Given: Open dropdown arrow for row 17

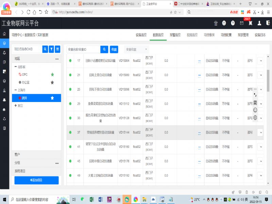Looking at the screenshot, I should point(260,61).
